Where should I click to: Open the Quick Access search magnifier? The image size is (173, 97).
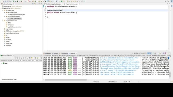click(x=165, y=1)
